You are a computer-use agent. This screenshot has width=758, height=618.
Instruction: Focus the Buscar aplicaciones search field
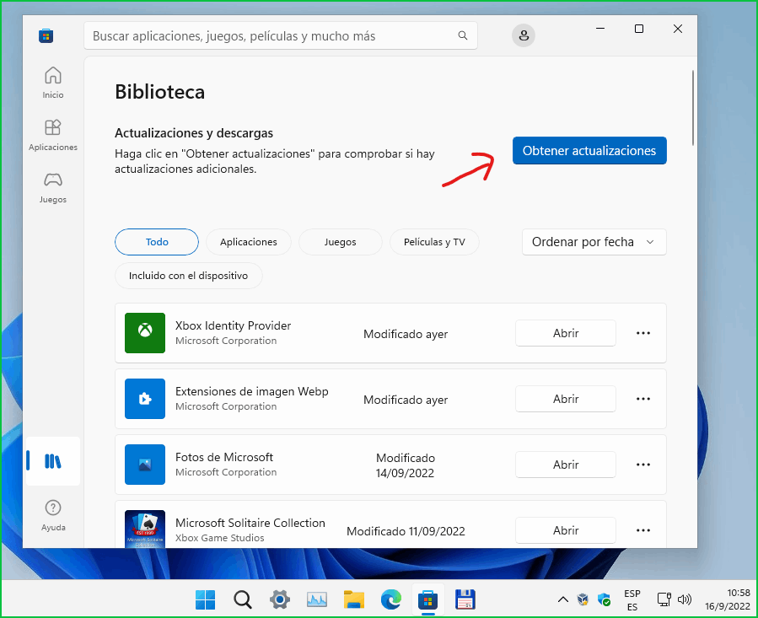pos(281,35)
